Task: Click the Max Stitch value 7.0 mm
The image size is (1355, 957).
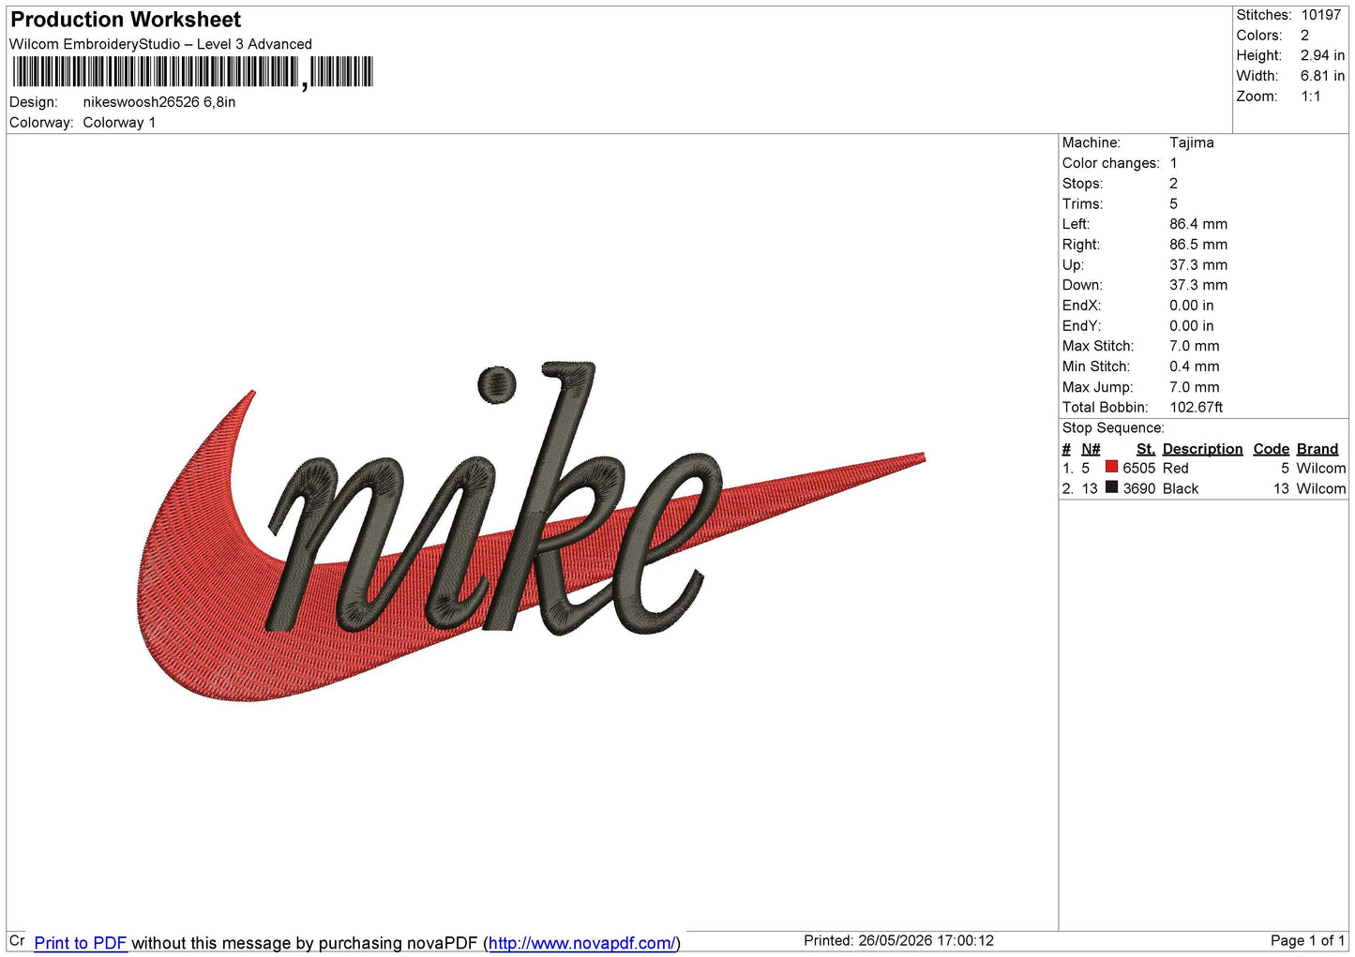Action: 1194,346
